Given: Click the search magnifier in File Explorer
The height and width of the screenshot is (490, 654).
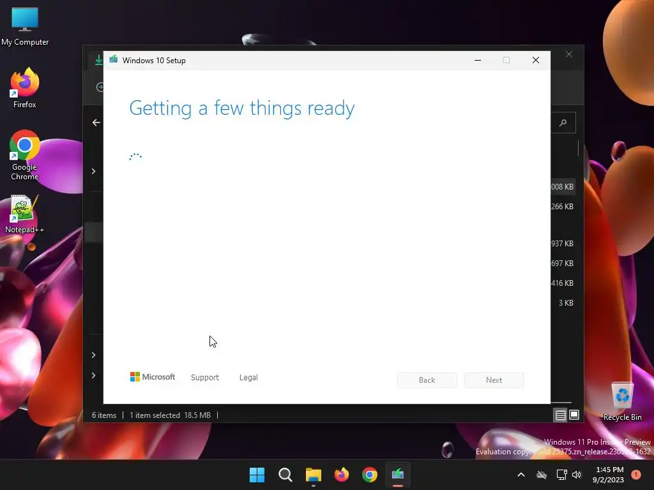Looking at the screenshot, I should pyautogui.click(x=563, y=122).
